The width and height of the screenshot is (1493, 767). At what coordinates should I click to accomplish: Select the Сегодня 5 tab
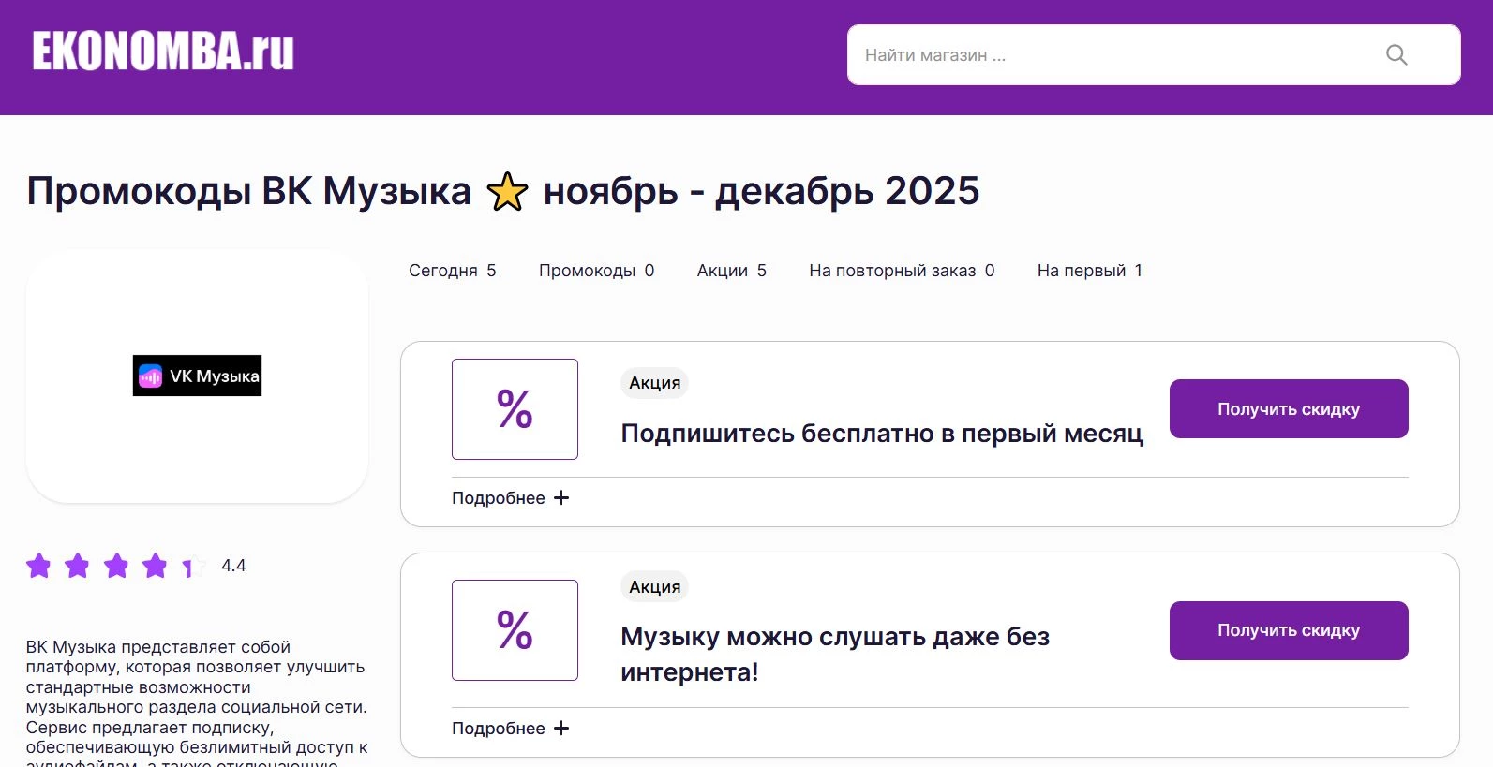click(x=452, y=271)
